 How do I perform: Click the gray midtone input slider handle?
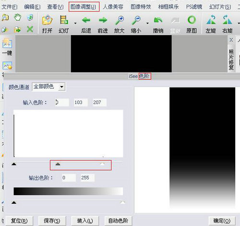click(58, 164)
